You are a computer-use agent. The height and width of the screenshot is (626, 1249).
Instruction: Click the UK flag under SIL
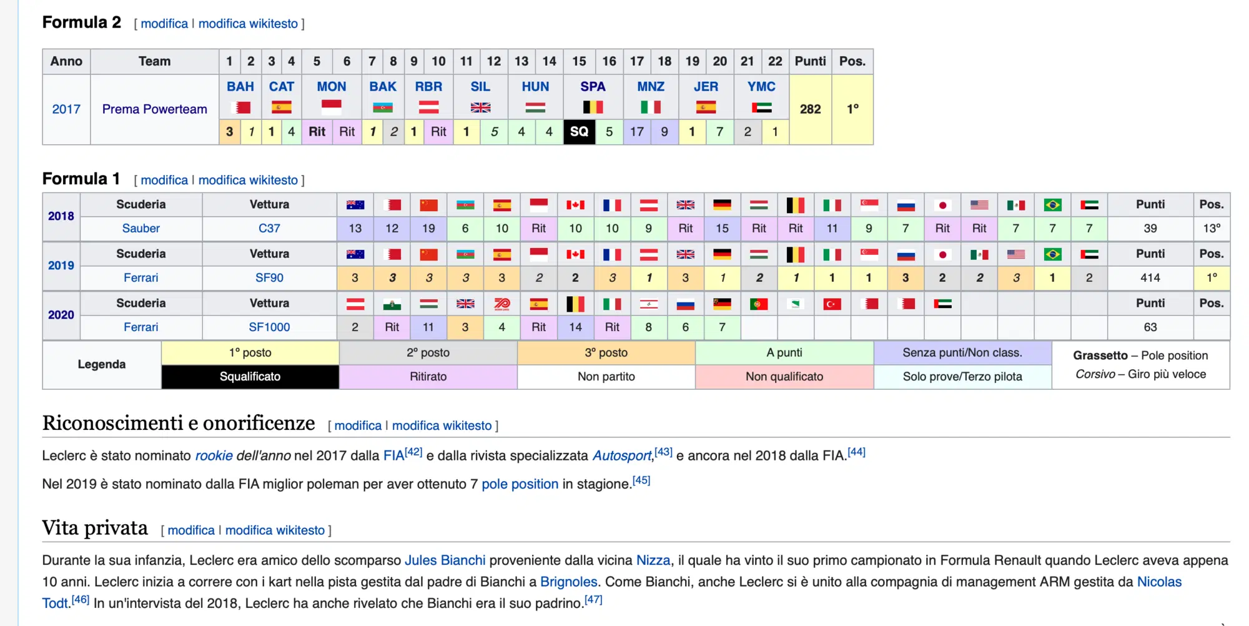(480, 107)
